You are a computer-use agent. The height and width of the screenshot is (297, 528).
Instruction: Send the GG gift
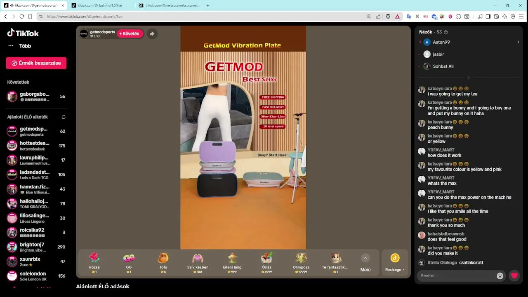[x=129, y=263]
